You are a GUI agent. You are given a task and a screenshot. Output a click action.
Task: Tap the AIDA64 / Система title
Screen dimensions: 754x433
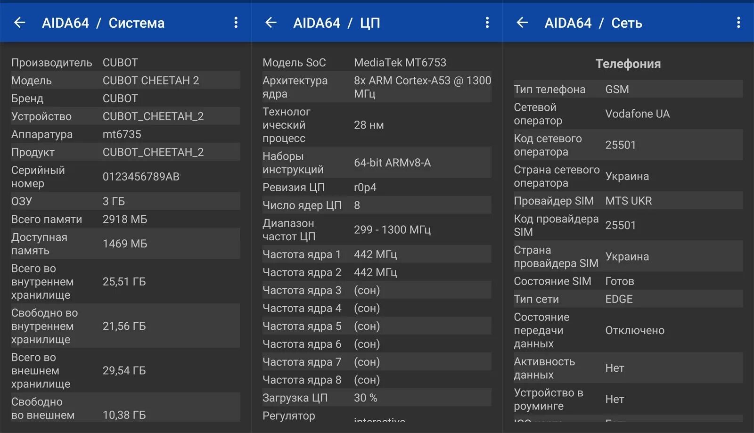103,23
